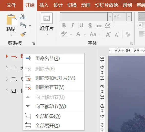Screen dimensions: 145x132
Task: Click the move section down arrow icon
Action: (28, 106)
